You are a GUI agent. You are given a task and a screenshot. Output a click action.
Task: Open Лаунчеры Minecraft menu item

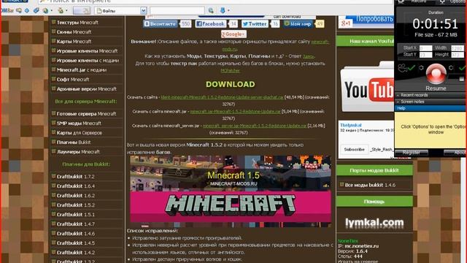click(78, 152)
